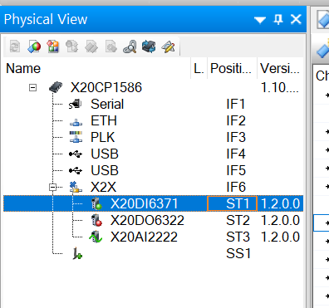Click the Position column header
This screenshot has width=329, height=308.
point(232,68)
